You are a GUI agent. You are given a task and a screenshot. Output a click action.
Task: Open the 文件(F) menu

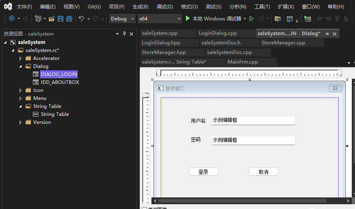[x=24, y=7]
